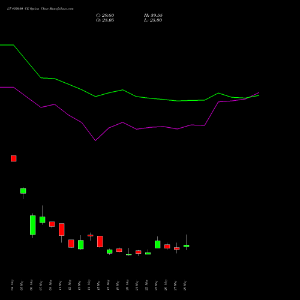
Task: Click the '25 May' date axis label
Action: tap(156, 285)
